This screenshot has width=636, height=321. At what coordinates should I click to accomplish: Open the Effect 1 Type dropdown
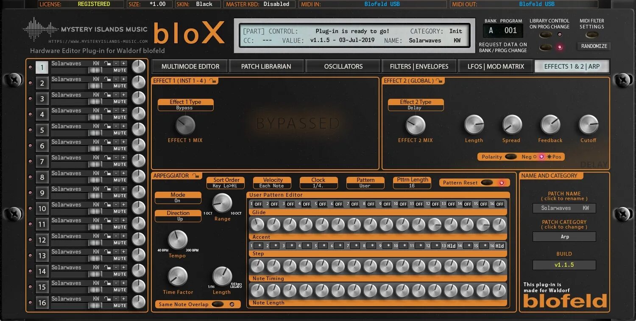click(185, 105)
